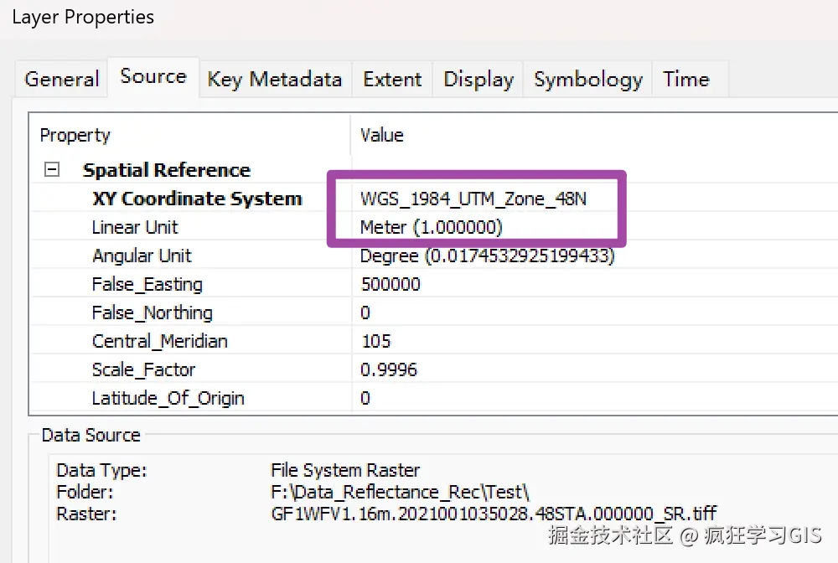Open the General tab
The image size is (838, 563).
click(x=62, y=80)
